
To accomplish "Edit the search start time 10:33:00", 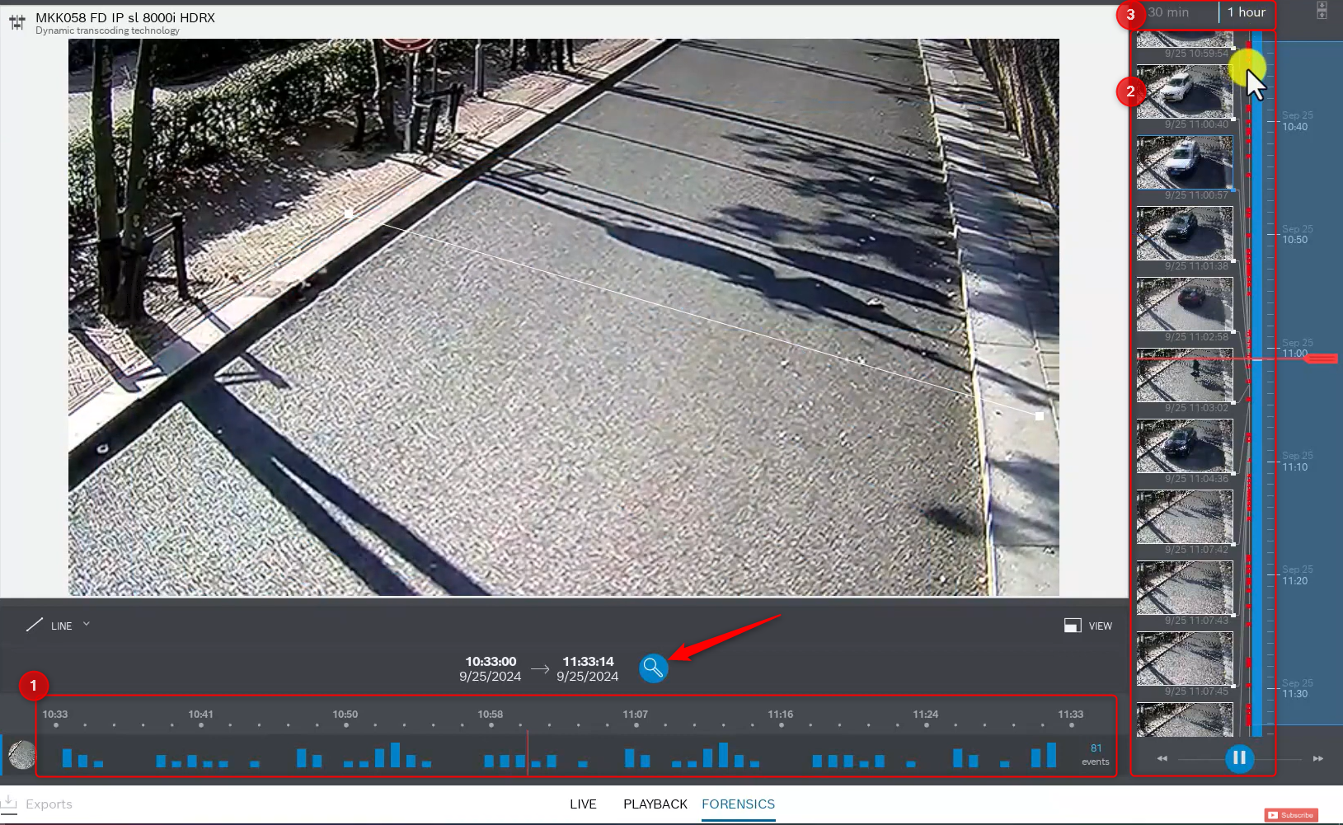I will click(x=491, y=661).
